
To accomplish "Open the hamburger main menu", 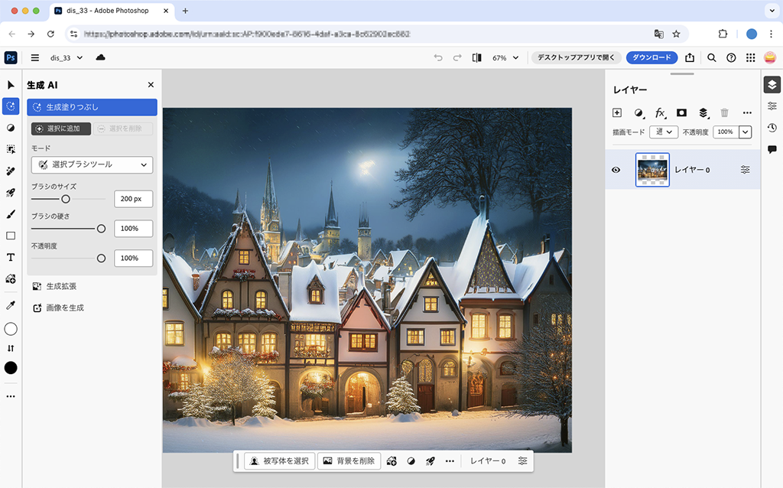I will pos(34,57).
